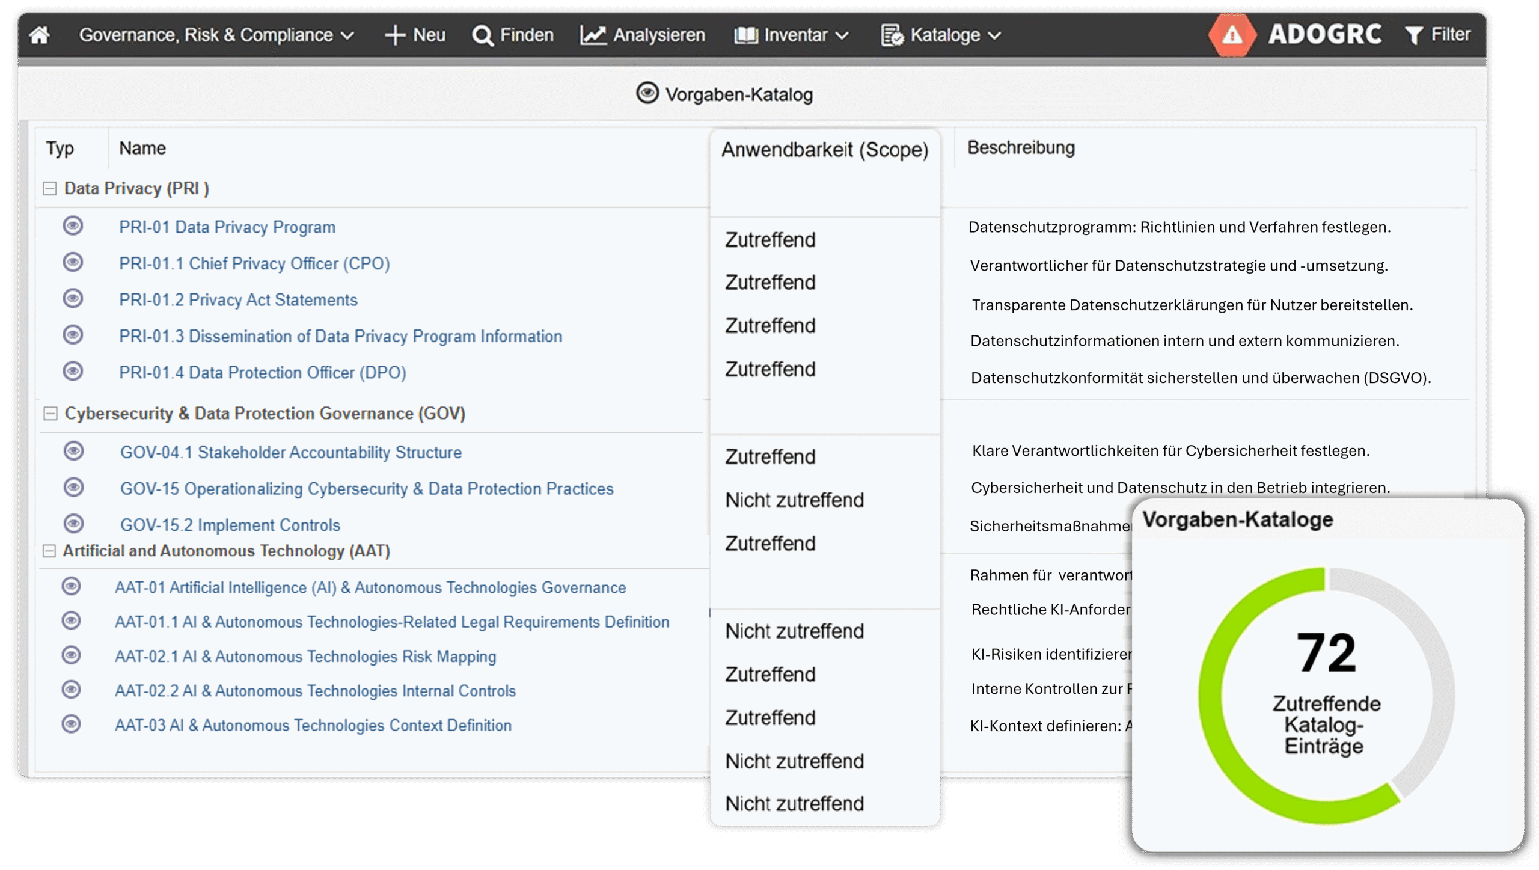Expand the Inventar dropdown menu

(x=791, y=35)
